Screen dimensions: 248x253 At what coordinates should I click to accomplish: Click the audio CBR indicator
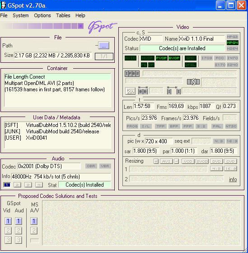pos(91,166)
